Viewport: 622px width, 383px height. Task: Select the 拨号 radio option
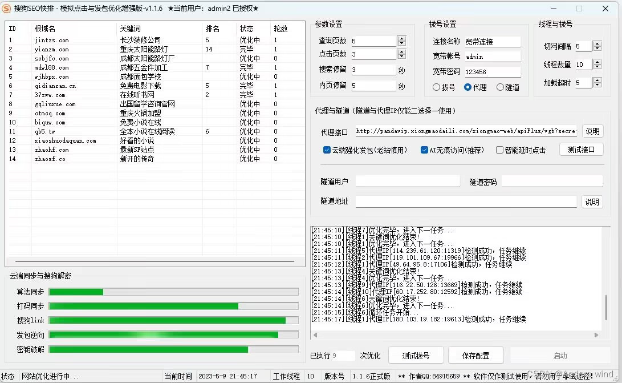click(444, 87)
